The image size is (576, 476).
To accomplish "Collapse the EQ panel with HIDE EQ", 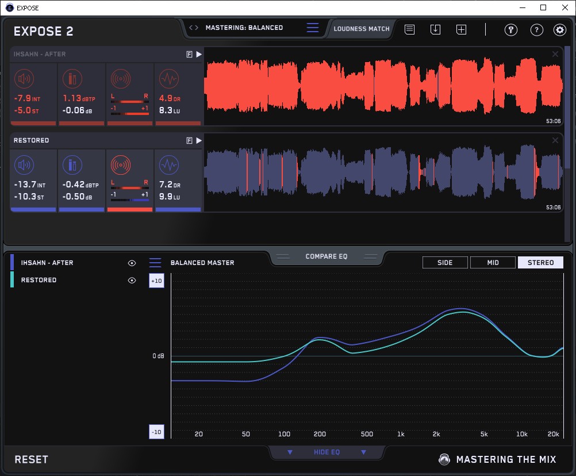I will click(x=327, y=452).
